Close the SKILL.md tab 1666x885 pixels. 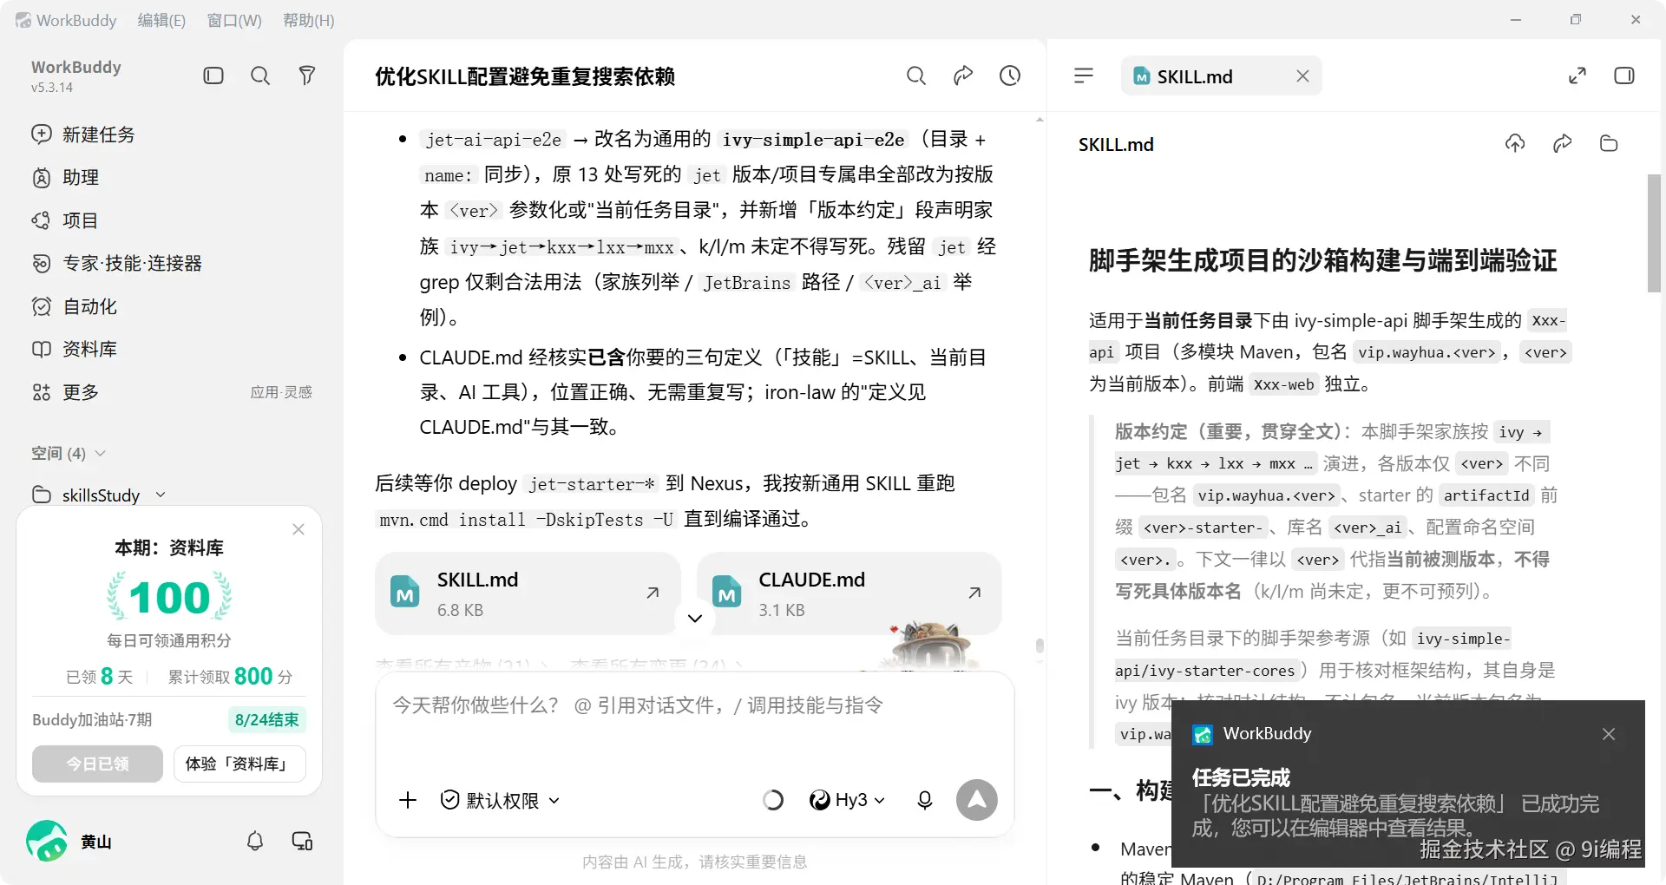tap(1302, 76)
